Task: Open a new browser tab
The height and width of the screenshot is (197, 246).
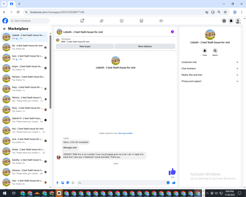Action: 19,4
